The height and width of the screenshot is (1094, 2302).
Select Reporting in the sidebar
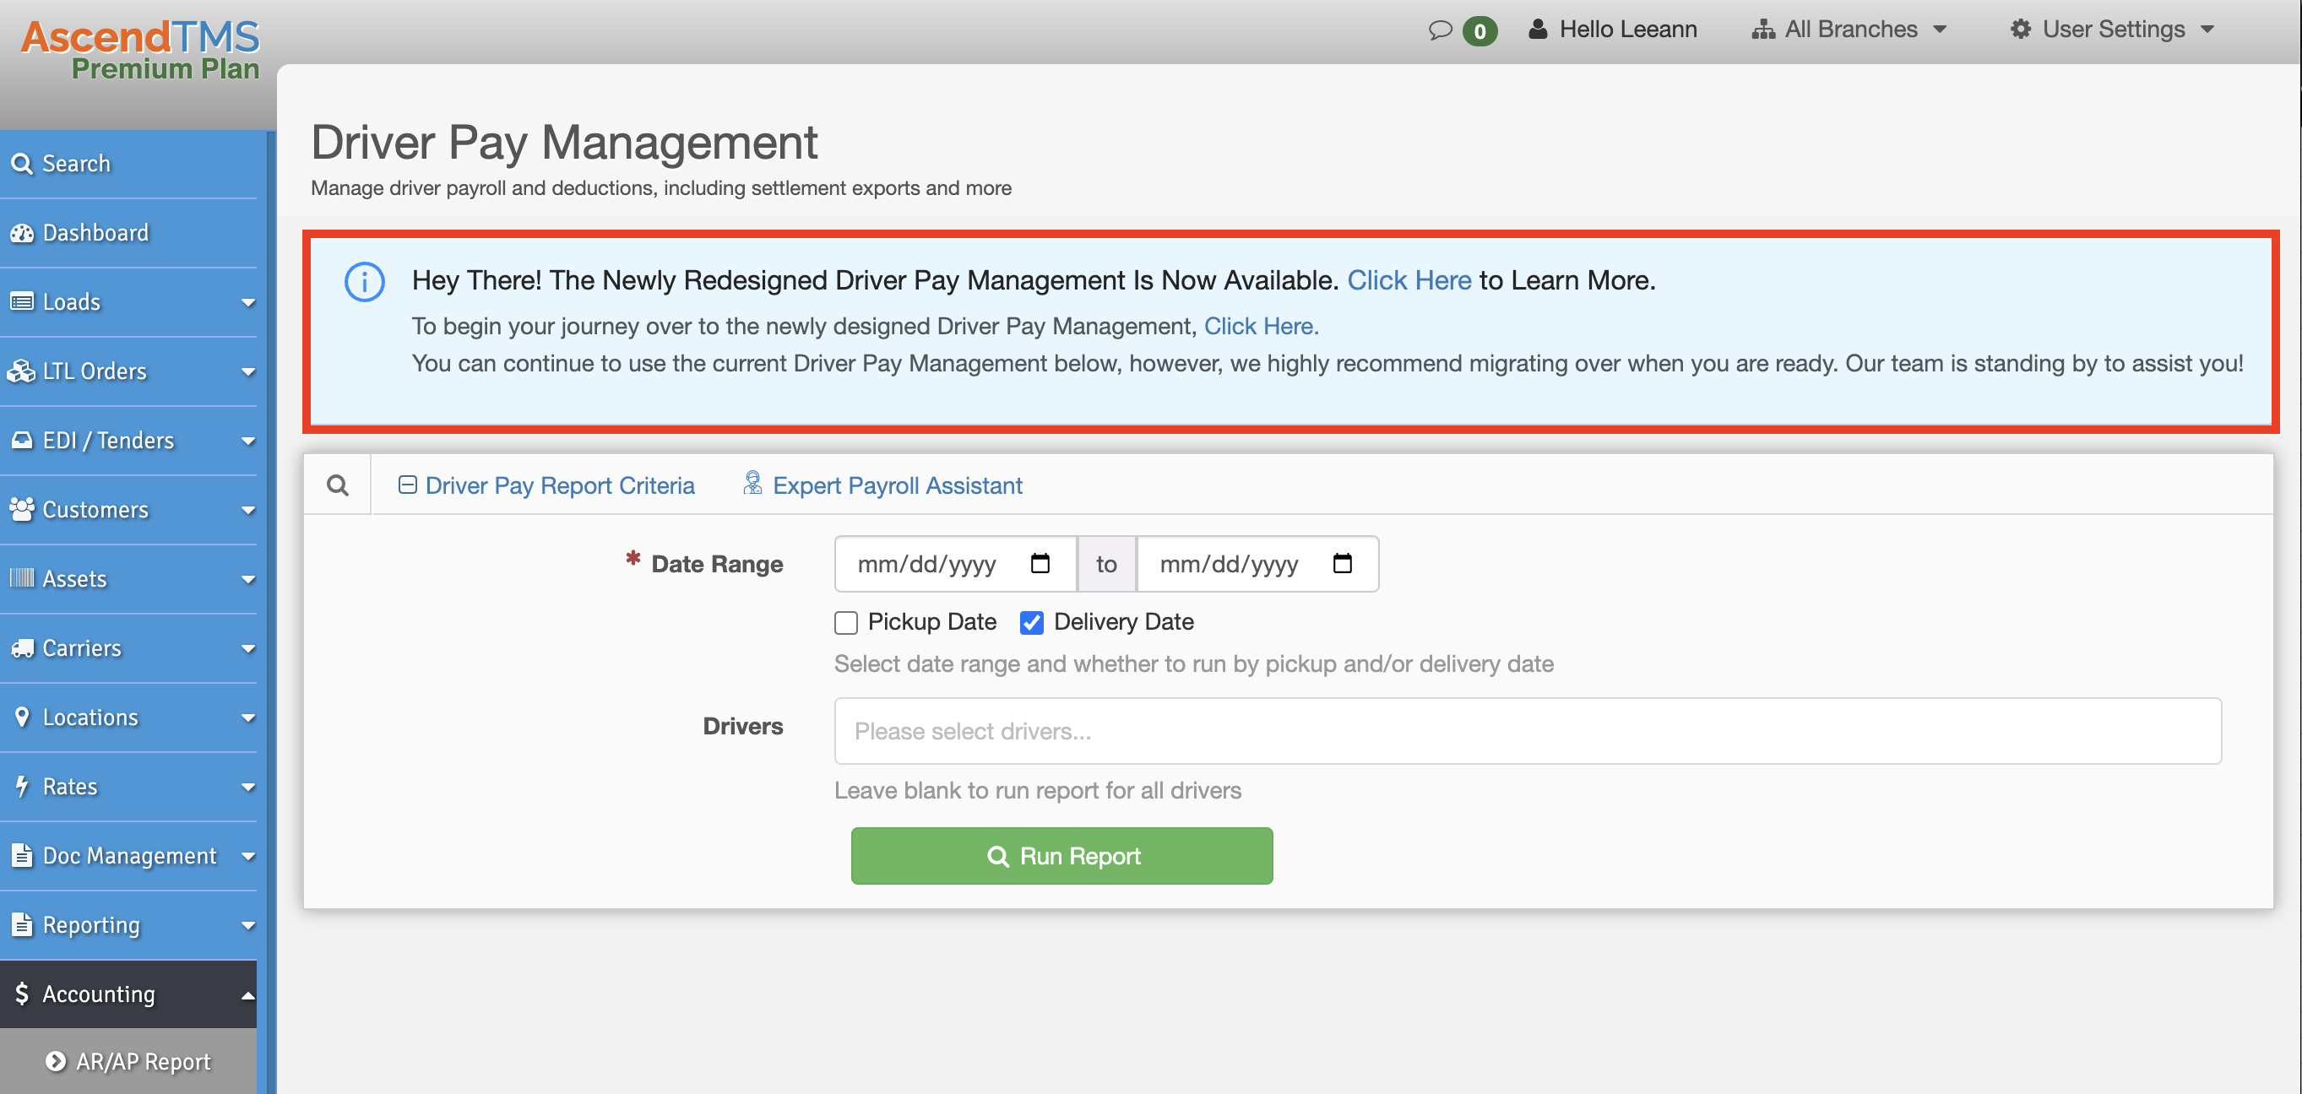(x=128, y=924)
